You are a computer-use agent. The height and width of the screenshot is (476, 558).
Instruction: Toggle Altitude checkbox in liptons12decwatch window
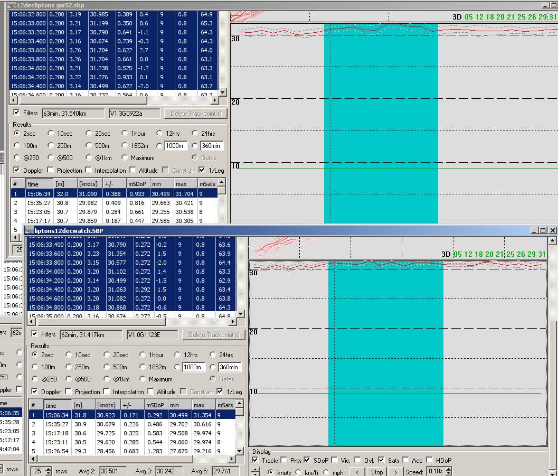[x=151, y=391]
